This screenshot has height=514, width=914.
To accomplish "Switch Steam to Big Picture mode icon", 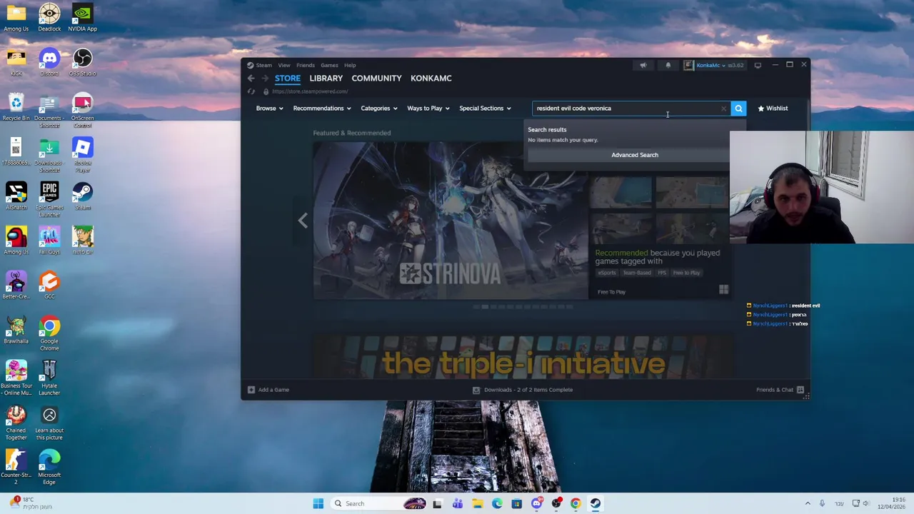I will (758, 65).
